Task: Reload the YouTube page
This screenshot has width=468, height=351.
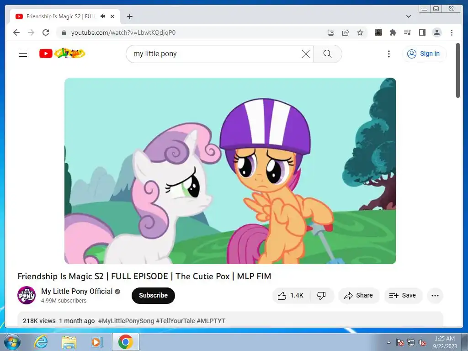Action: point(46,32)
